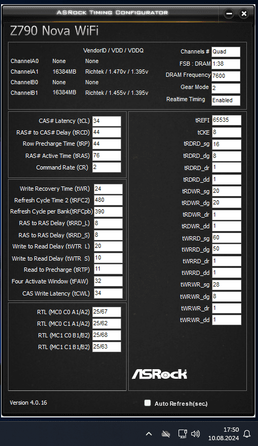Viewport: 258px width, 446px height.
Task: Select the RTL MC0 C1 A1/A2 field
Action: click(106, 324)
